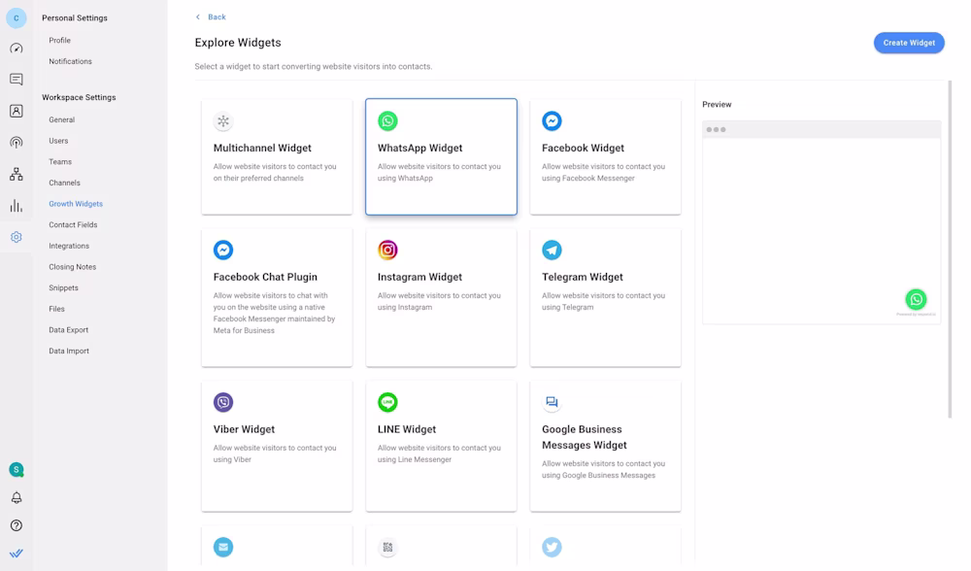Open the Broadcasts antenna icon

pyautogui.click(x=17, y=143)
